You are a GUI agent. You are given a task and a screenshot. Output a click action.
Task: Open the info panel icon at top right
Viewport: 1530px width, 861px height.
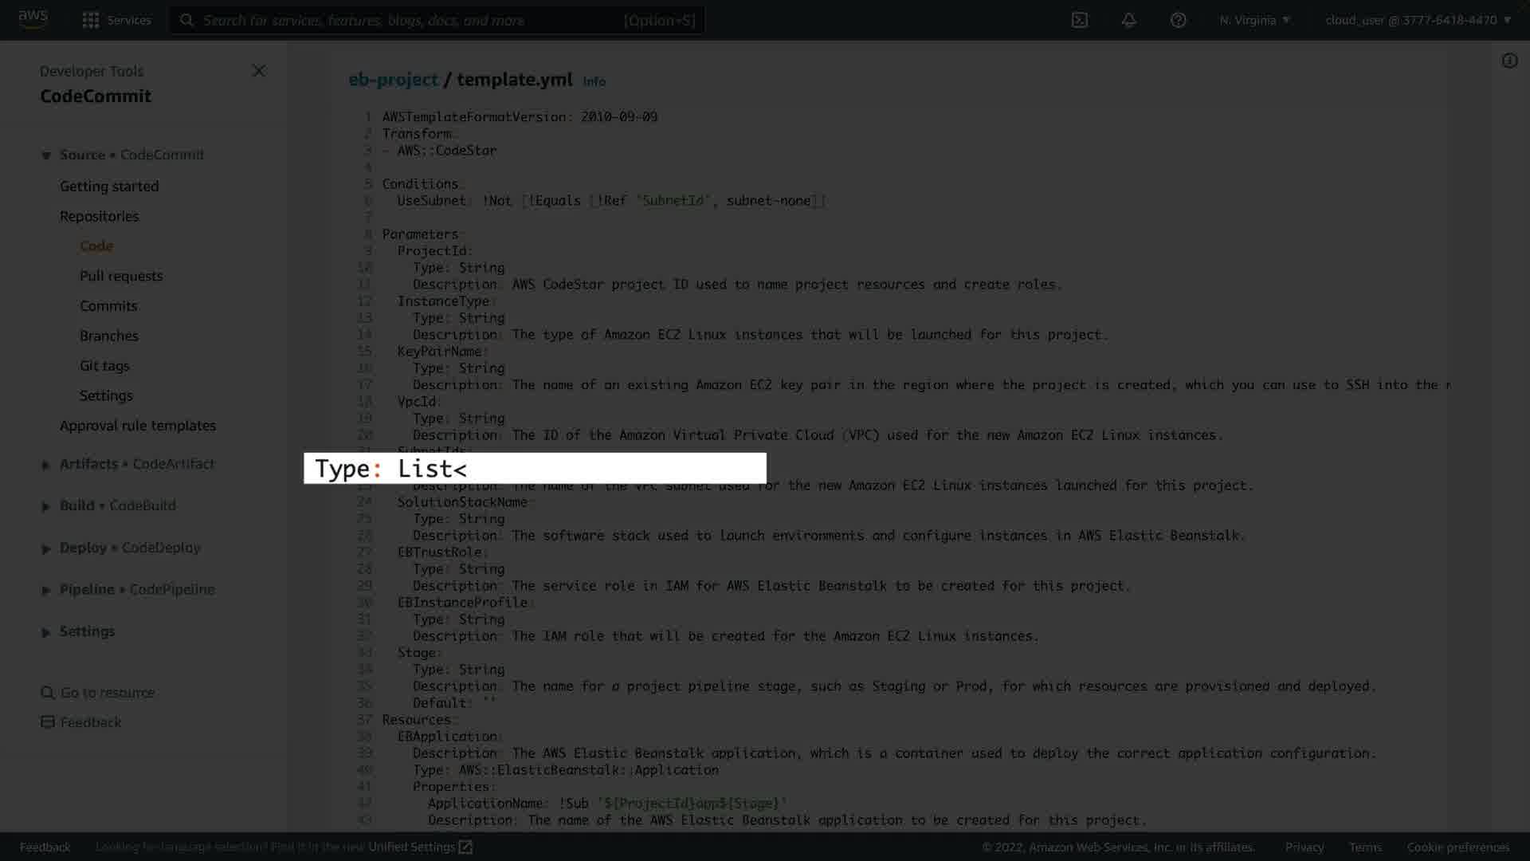pyautogui.click(x=1509, y=61)
